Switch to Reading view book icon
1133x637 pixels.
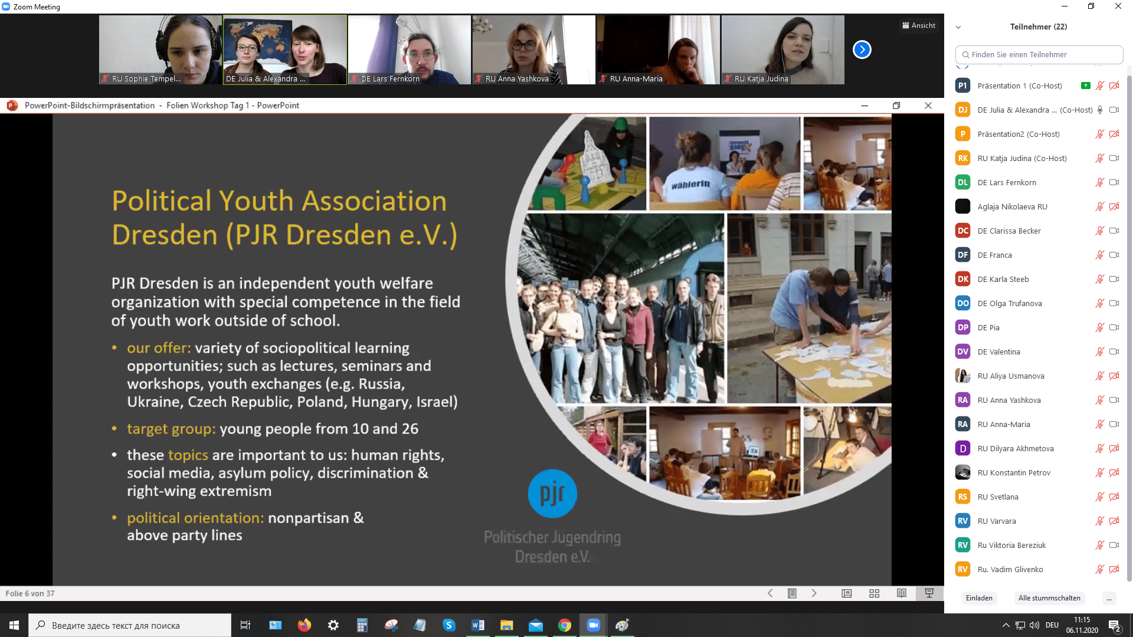(x=901, y=593)
